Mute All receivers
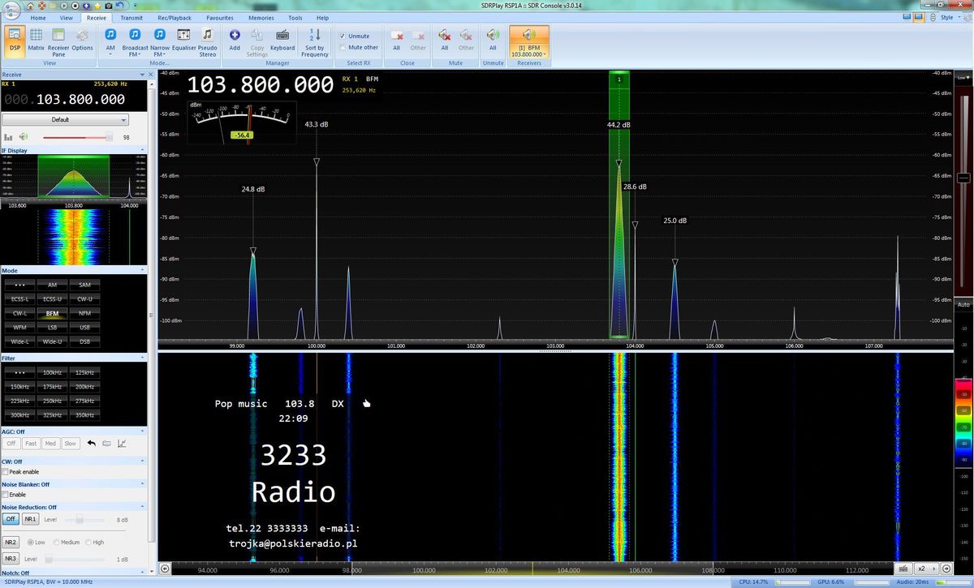The width and height of the screenshot is (974, 588). pyautogui.click(x=445, y=39)
